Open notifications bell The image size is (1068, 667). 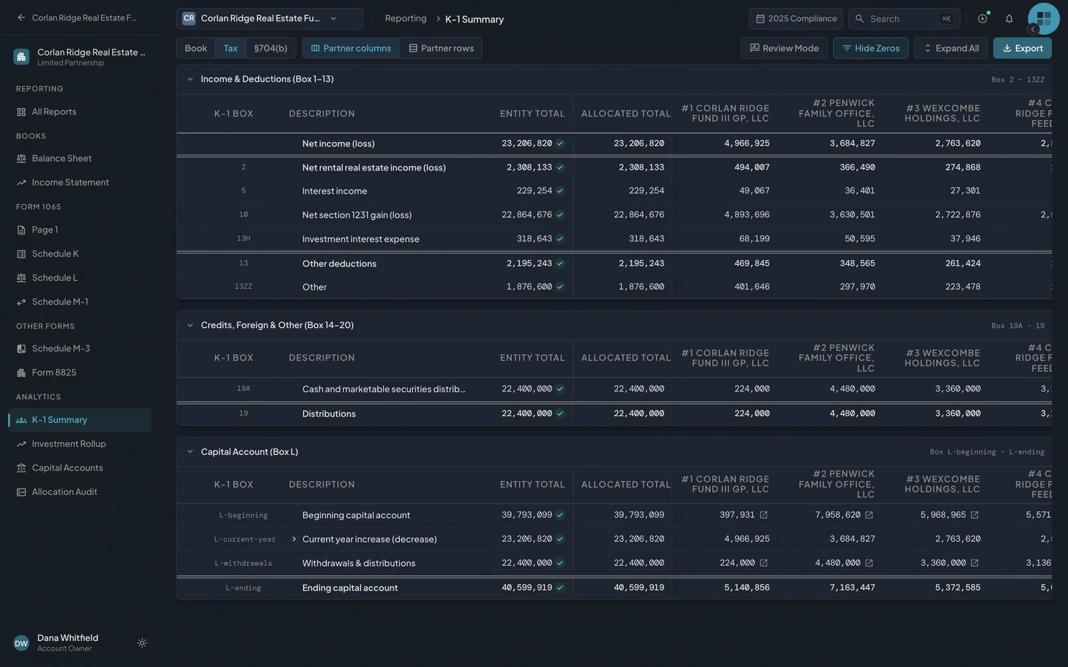(1009, 19)
